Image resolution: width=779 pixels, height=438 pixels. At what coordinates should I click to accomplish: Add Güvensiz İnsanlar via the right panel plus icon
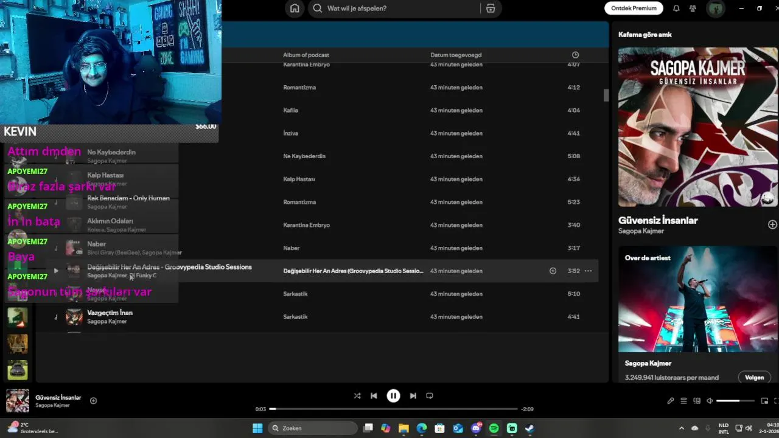(x=772, y=224)
